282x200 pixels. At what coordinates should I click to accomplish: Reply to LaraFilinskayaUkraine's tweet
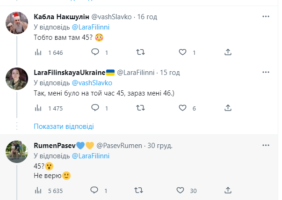95,108
